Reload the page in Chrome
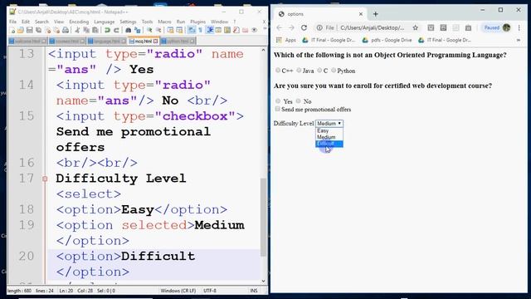 [304, 27]
